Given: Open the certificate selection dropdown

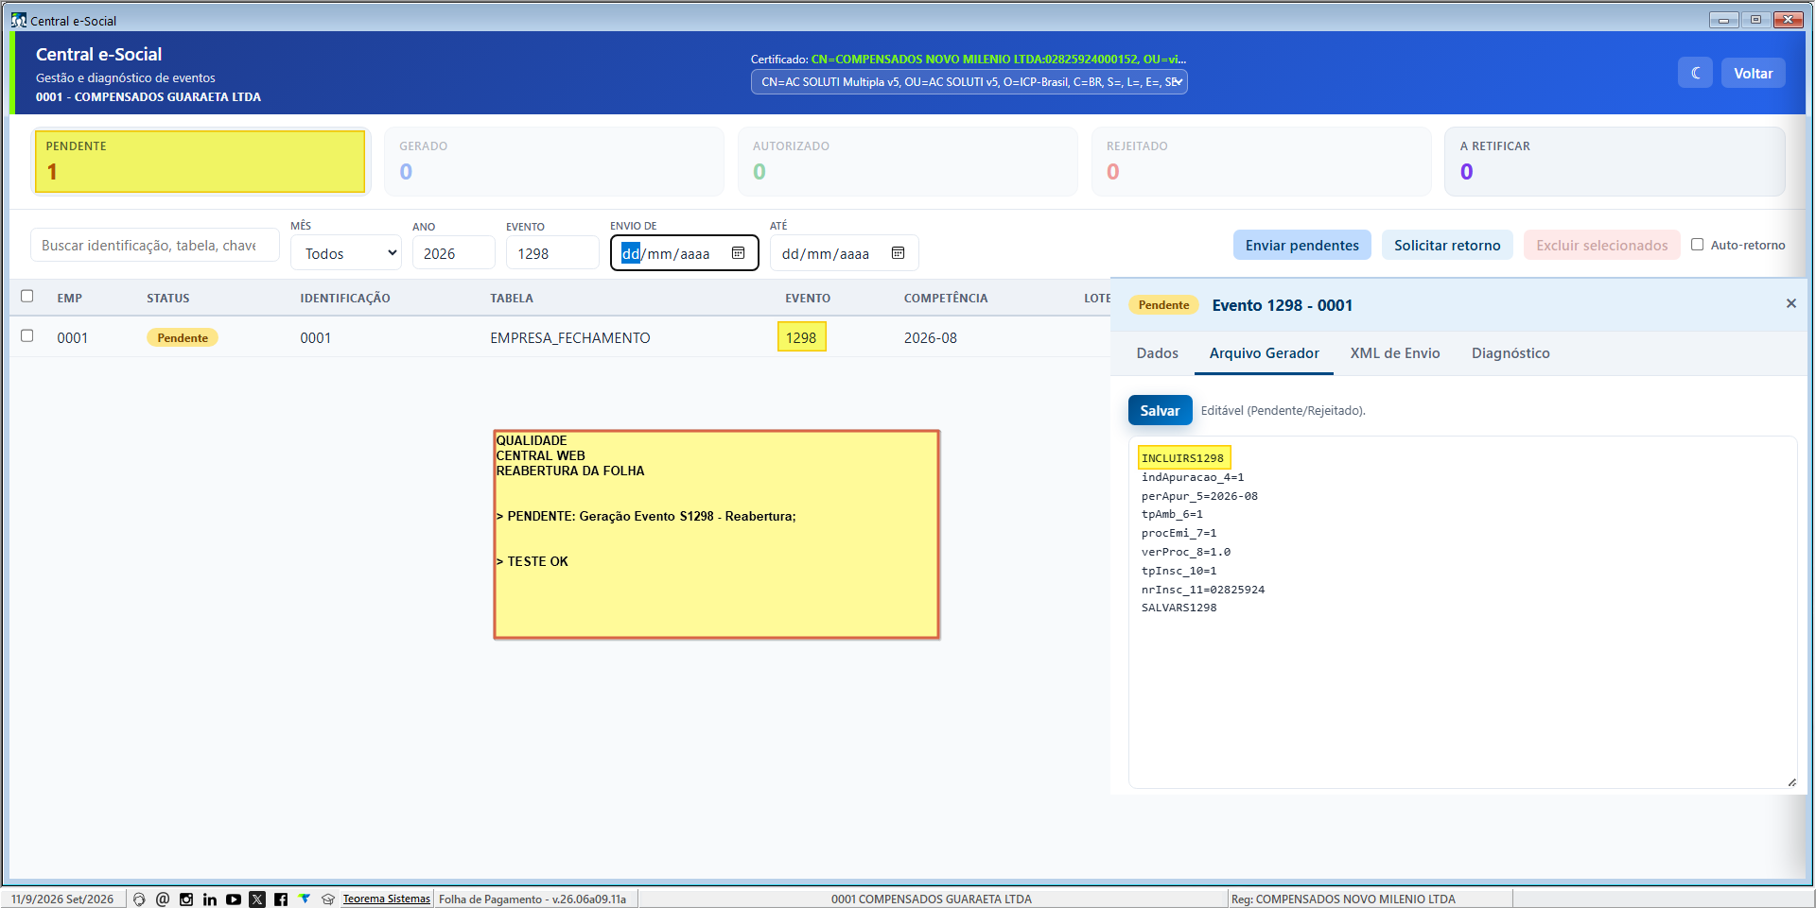Looking at the screenshot, I should point(969,82).
